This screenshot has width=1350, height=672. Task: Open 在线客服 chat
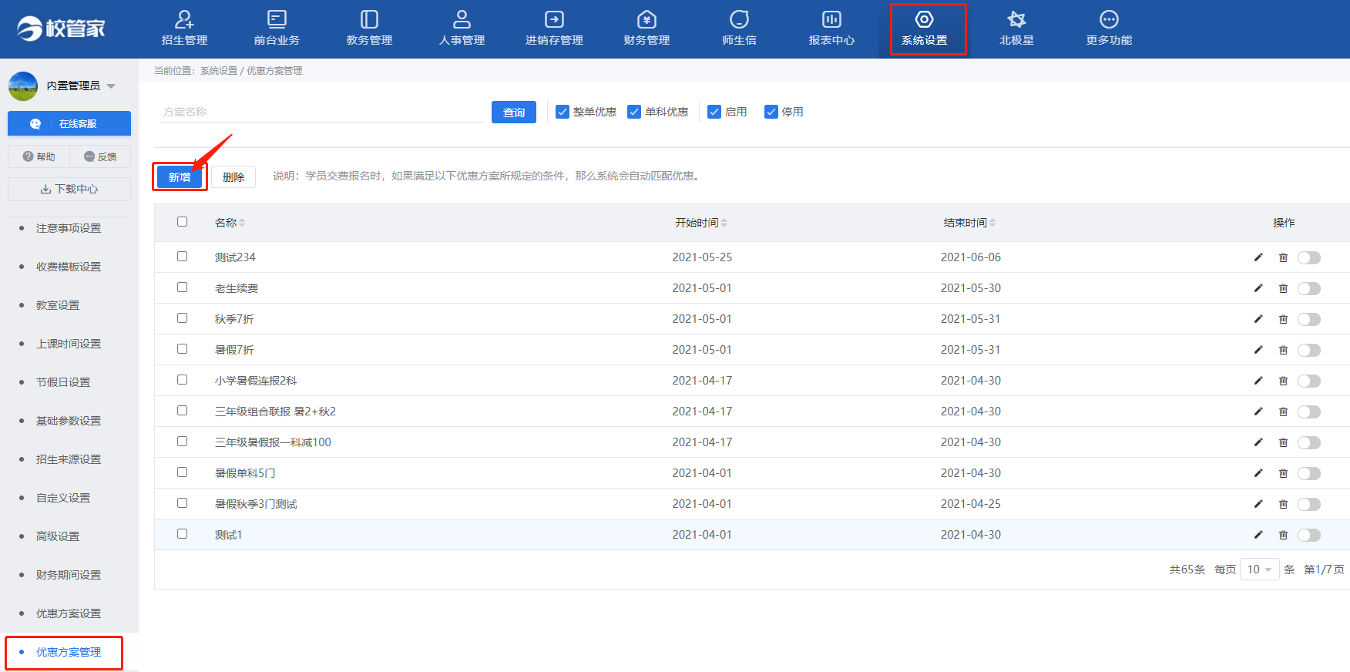click(69, 123)
